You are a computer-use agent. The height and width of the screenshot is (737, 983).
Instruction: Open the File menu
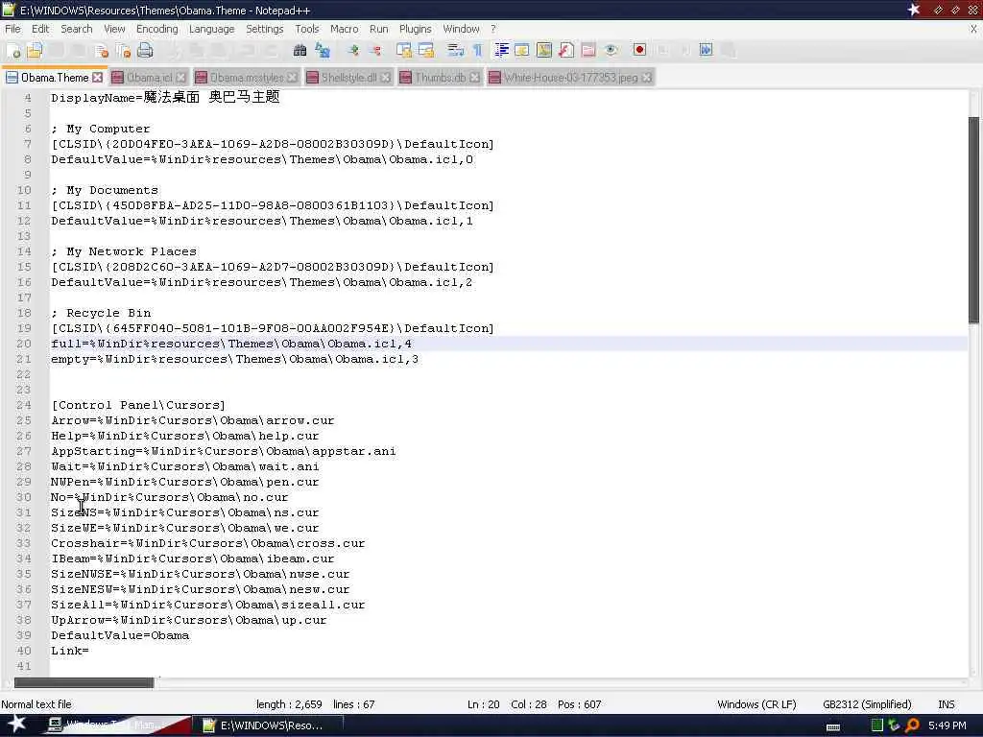coord(12,29)
